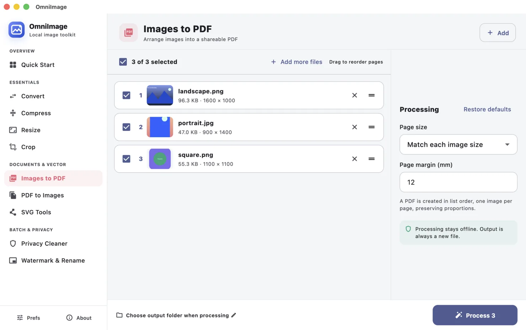
Task: Click the Resize icon in sidebar
Action: pos(13,130)
